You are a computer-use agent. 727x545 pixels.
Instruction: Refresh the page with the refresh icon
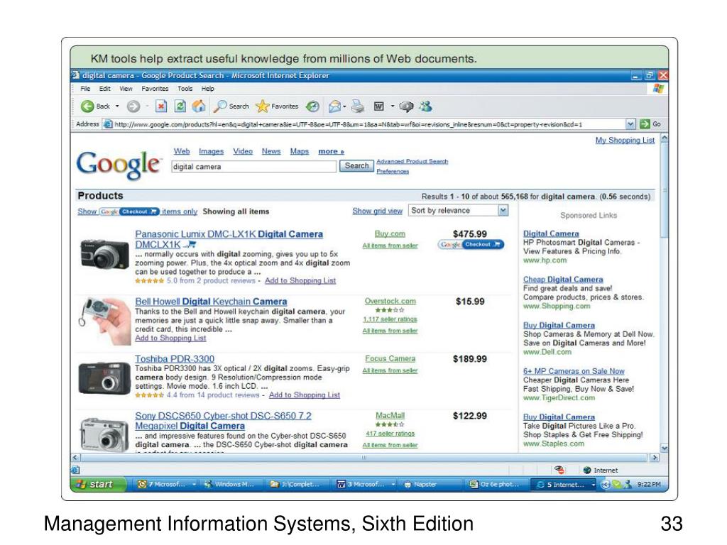click(180, 106)
